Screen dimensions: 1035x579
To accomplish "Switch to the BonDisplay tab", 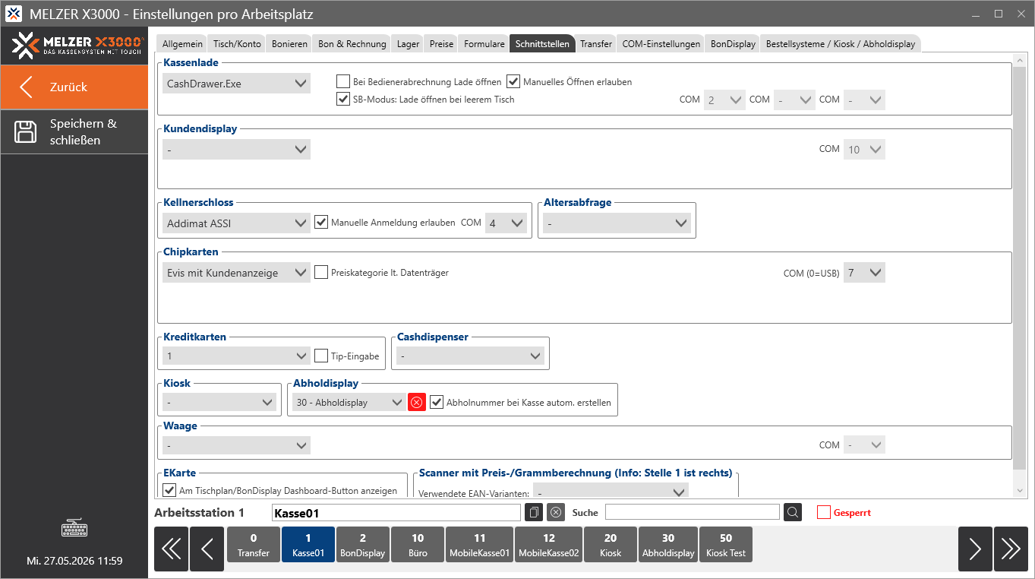I will pos(733,44).
